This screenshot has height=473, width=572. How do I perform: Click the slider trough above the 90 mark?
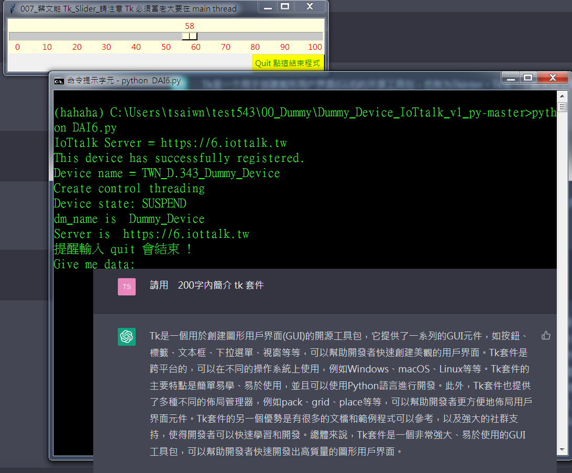[285, 36]
